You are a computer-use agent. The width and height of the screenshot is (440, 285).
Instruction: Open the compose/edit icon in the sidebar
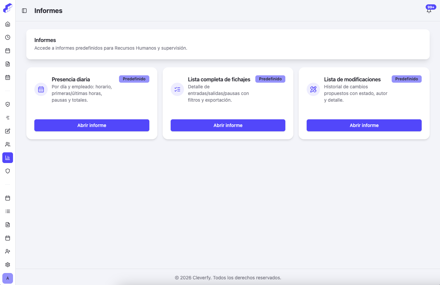click(x=7, y=131)
